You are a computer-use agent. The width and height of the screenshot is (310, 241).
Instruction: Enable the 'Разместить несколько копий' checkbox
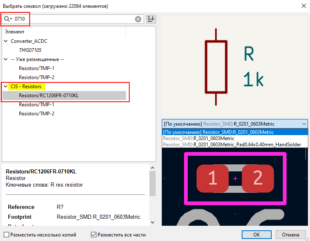6,235
